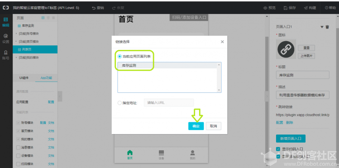
Task: Click the link icon thumbnail image
Action: (x=286, y=49)
